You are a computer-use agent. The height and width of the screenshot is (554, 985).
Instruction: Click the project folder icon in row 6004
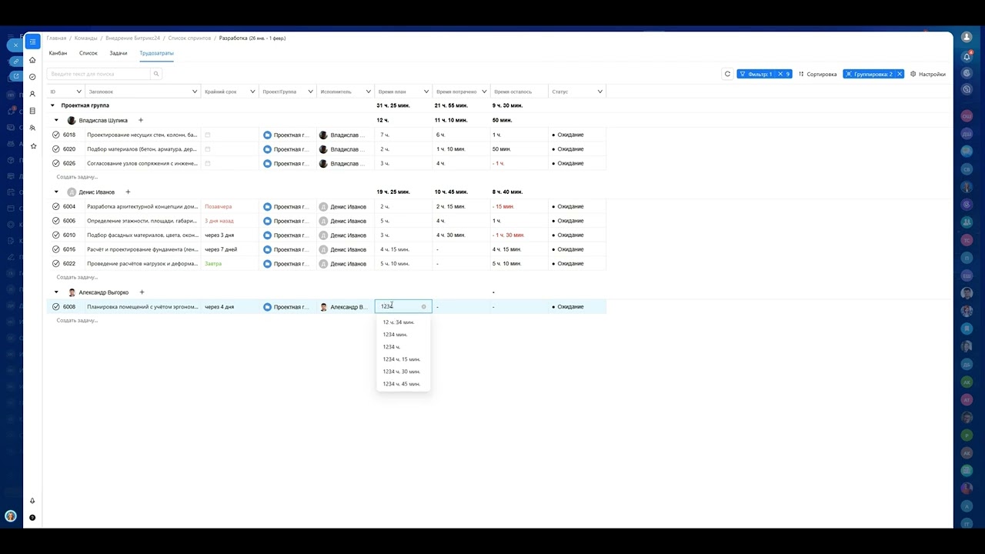pos(268,206)
